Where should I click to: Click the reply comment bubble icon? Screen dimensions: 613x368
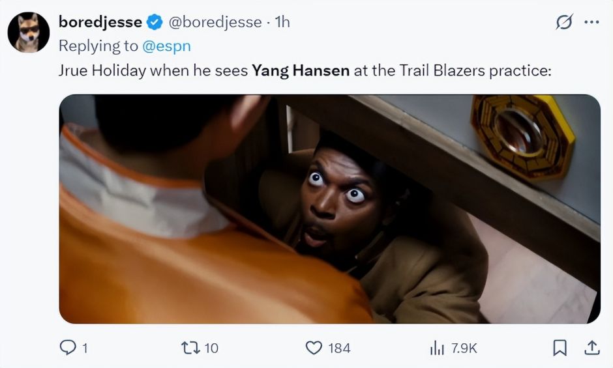click(x=68, y=347)
